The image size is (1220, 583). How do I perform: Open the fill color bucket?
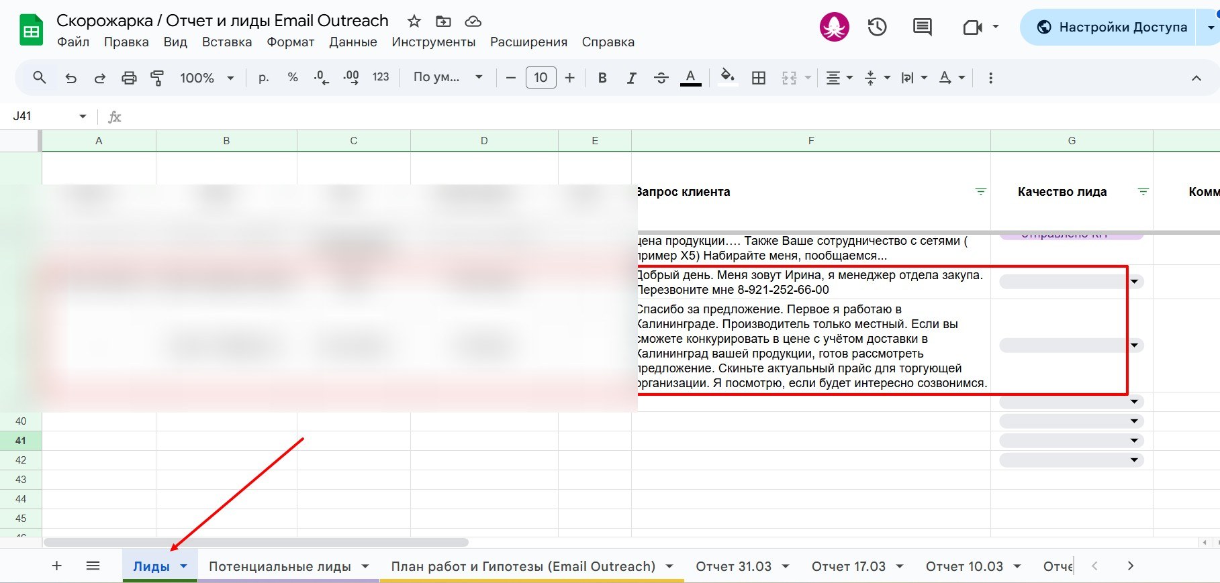[727, 78]
